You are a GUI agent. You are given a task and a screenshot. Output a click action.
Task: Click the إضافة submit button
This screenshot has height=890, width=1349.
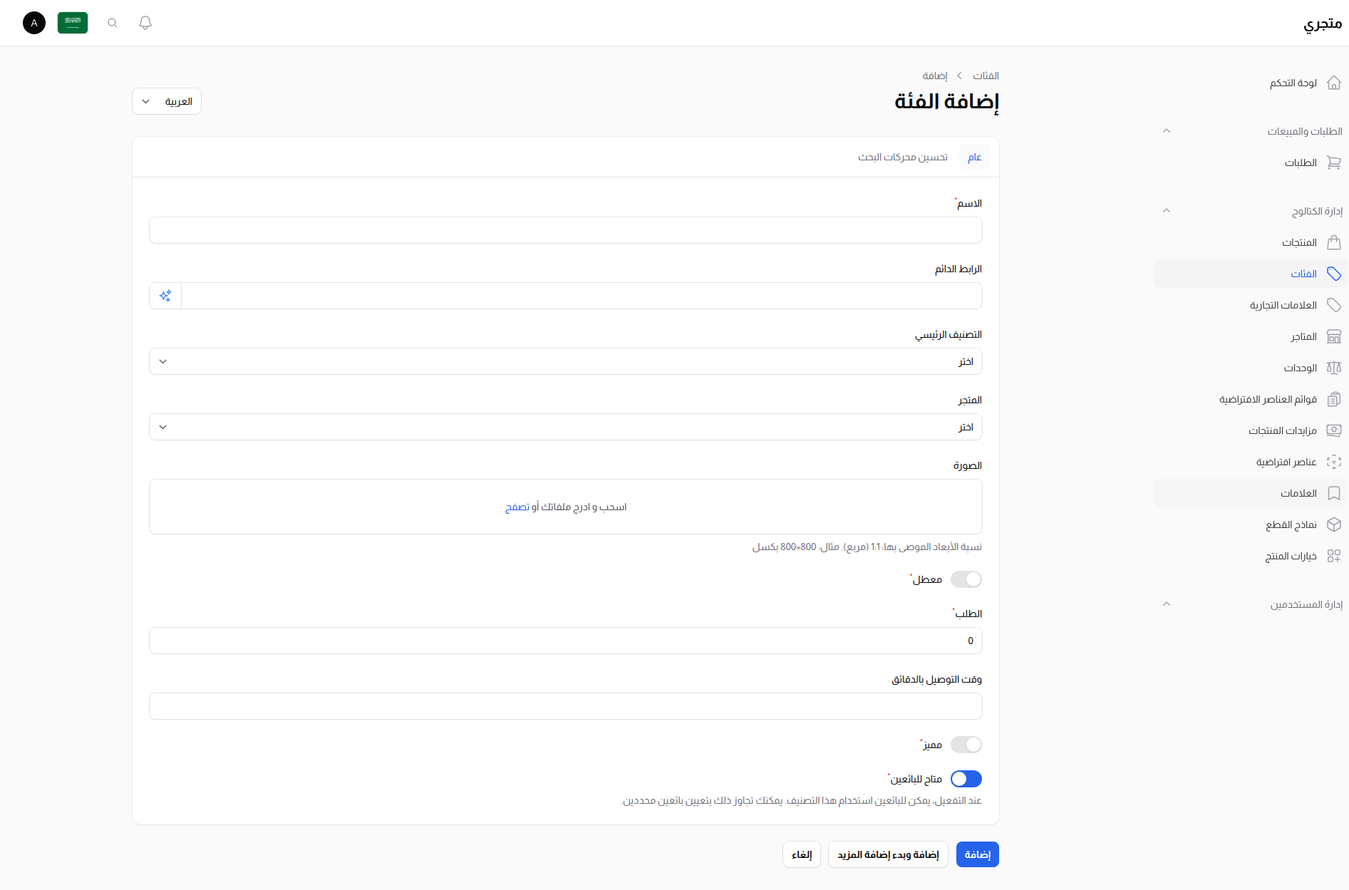point(977,854)
